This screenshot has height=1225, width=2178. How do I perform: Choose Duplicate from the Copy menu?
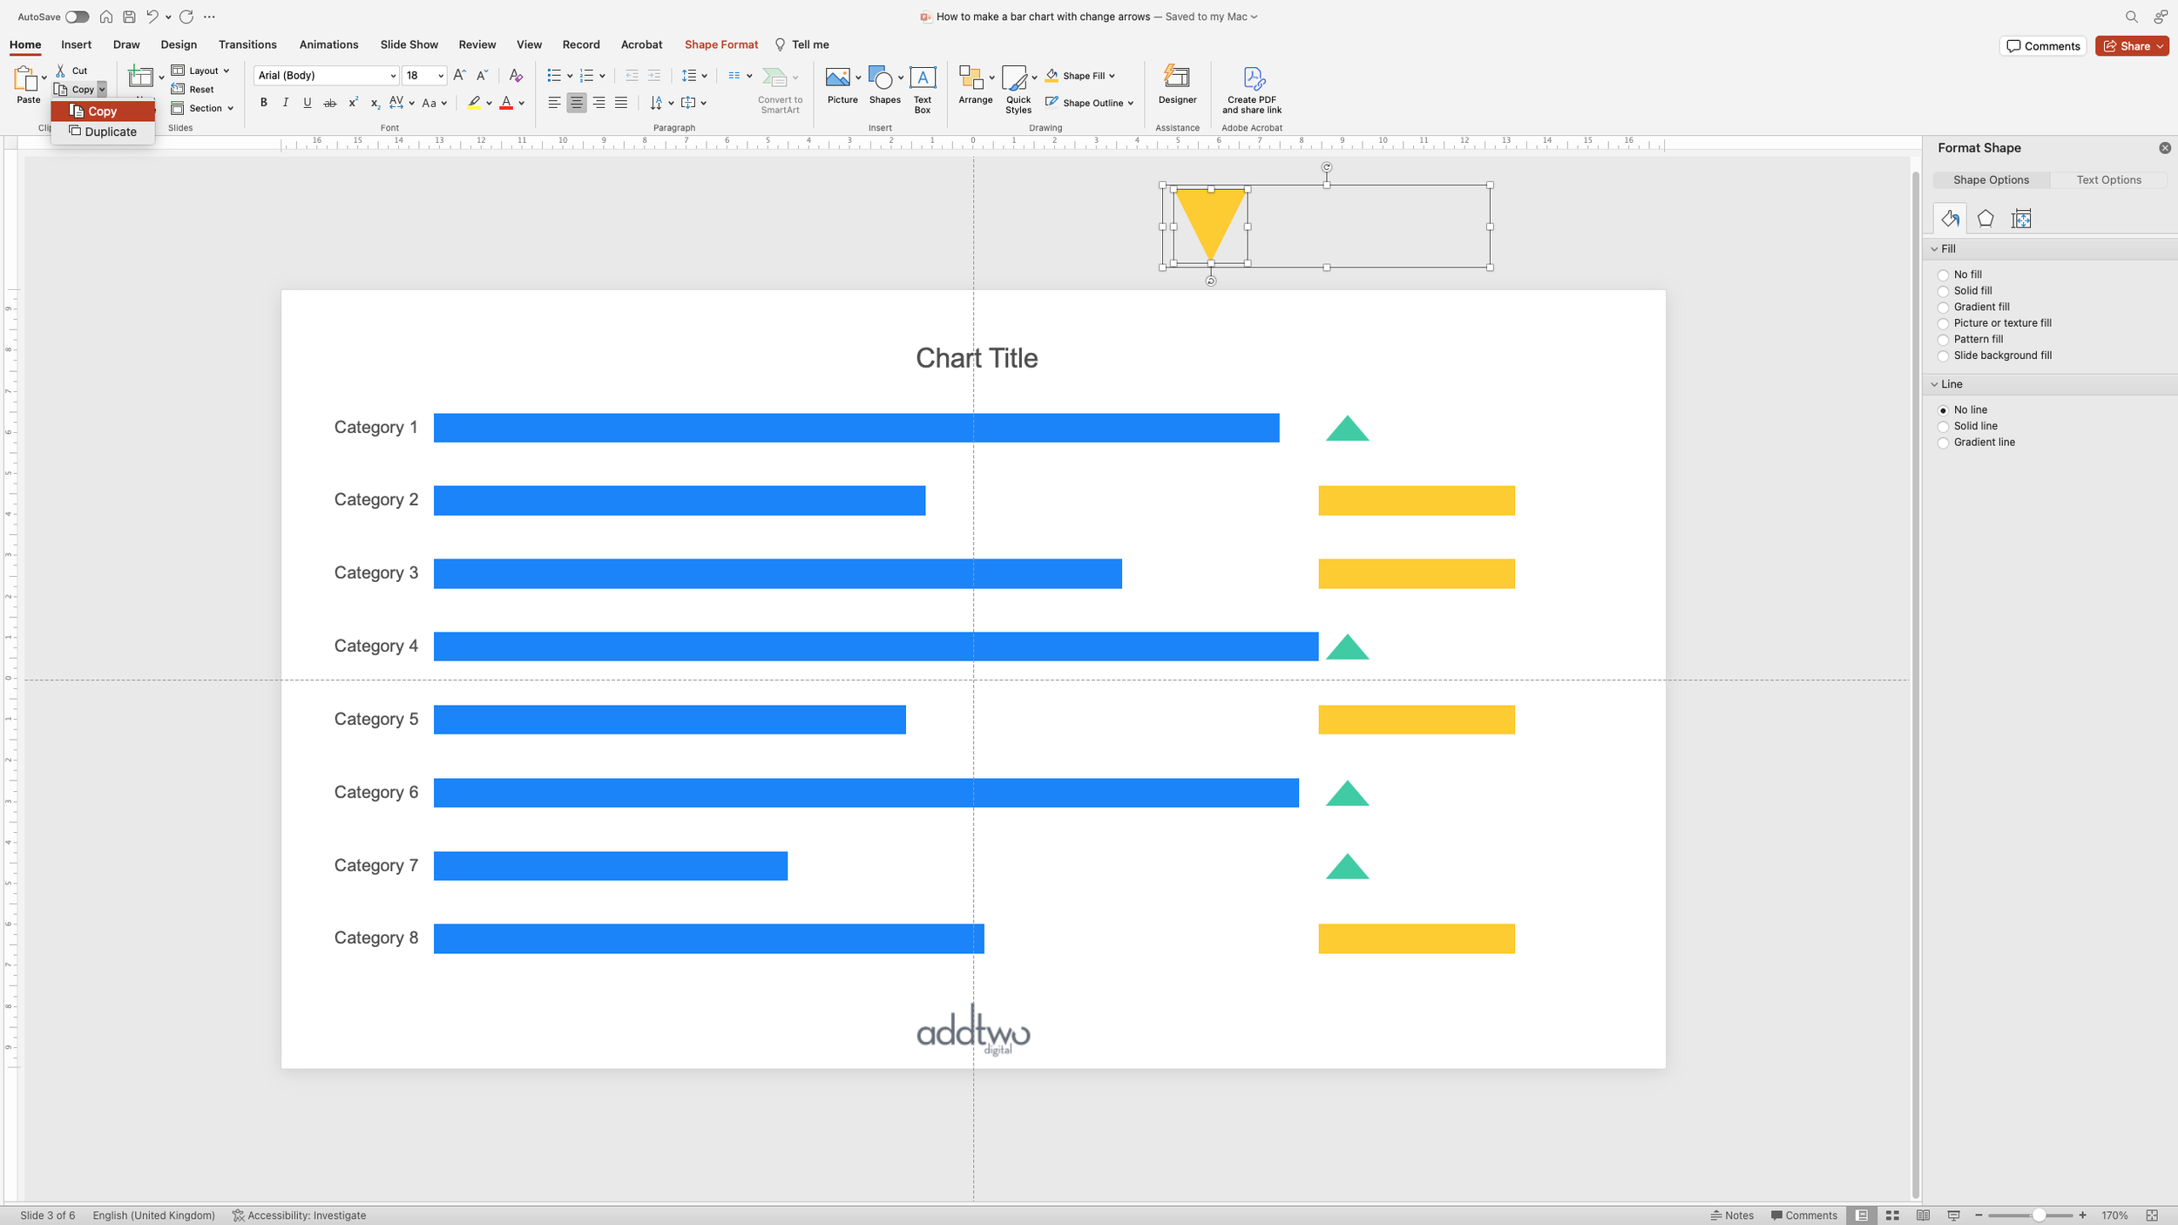(110, 132)
